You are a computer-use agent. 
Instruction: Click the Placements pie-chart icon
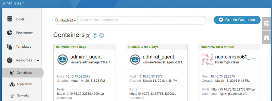(x=10, y=33)
